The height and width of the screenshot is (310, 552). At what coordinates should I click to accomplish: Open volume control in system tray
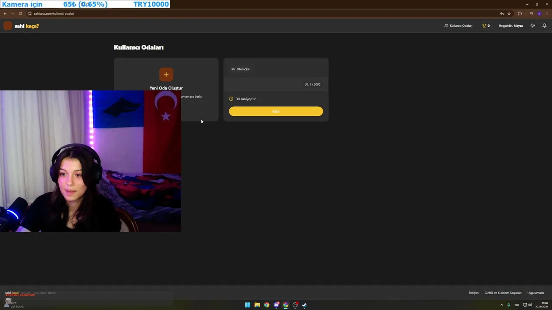click(530, 305)
